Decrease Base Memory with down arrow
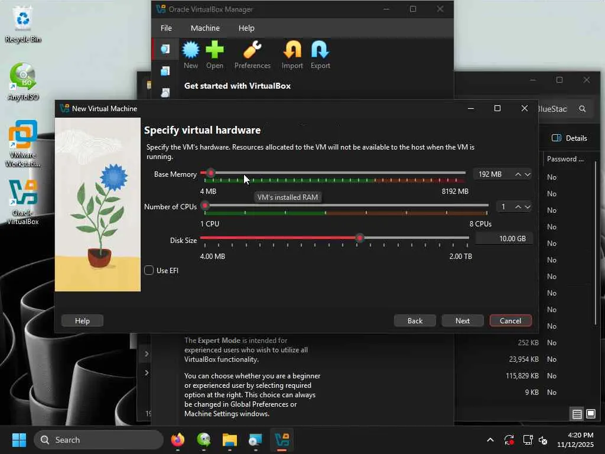This screenshot has width=605, height=454. pyautogui.click(x=528, y=174)
